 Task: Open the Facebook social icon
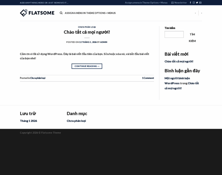pos(190,3)
